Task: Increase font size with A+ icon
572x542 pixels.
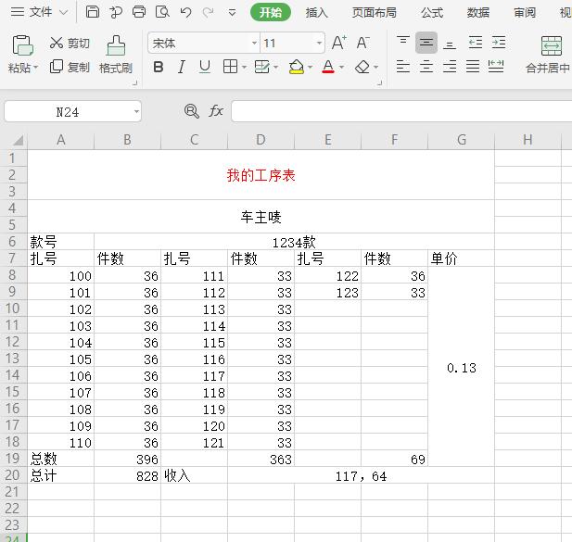Action: click(339, 43)
